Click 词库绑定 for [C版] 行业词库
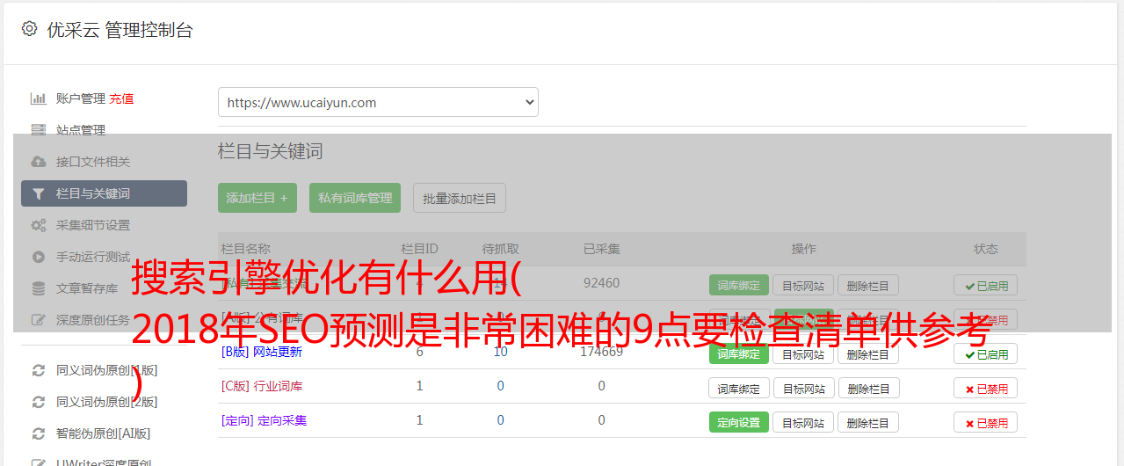This screenshot has height=466, width=1124. click(739, 388)
